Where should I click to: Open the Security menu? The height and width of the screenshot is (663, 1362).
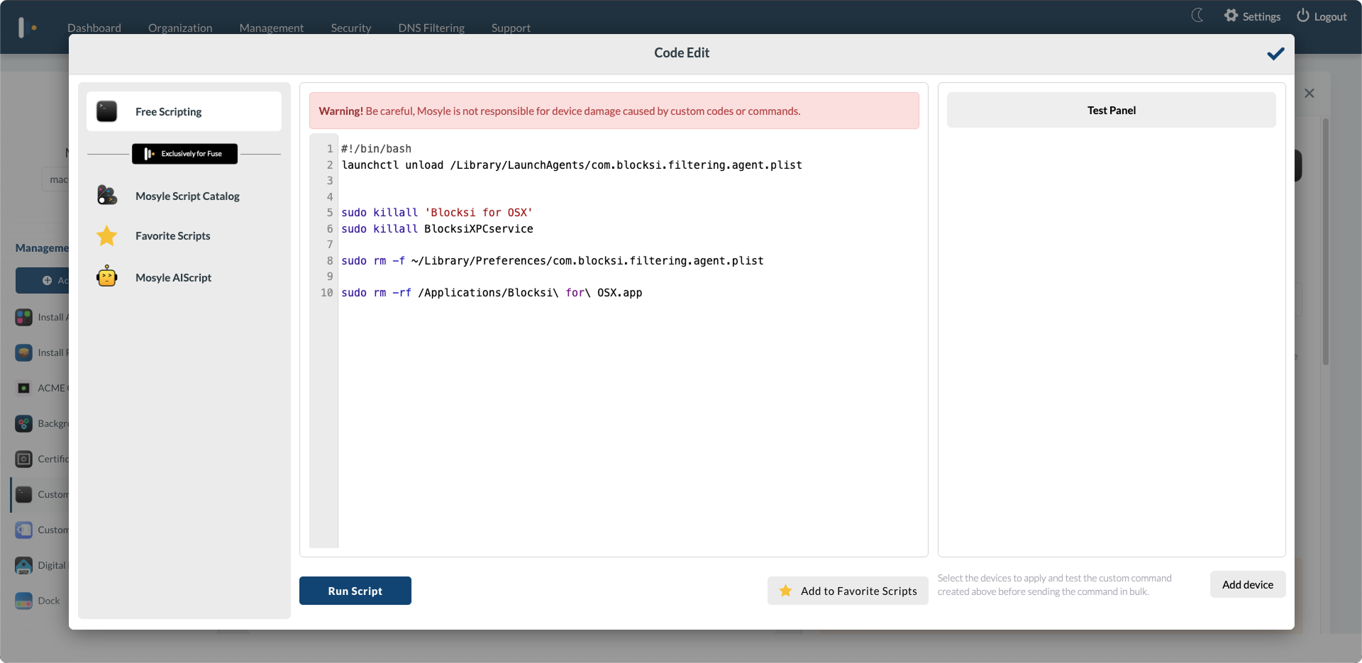(x=351, y=28)
